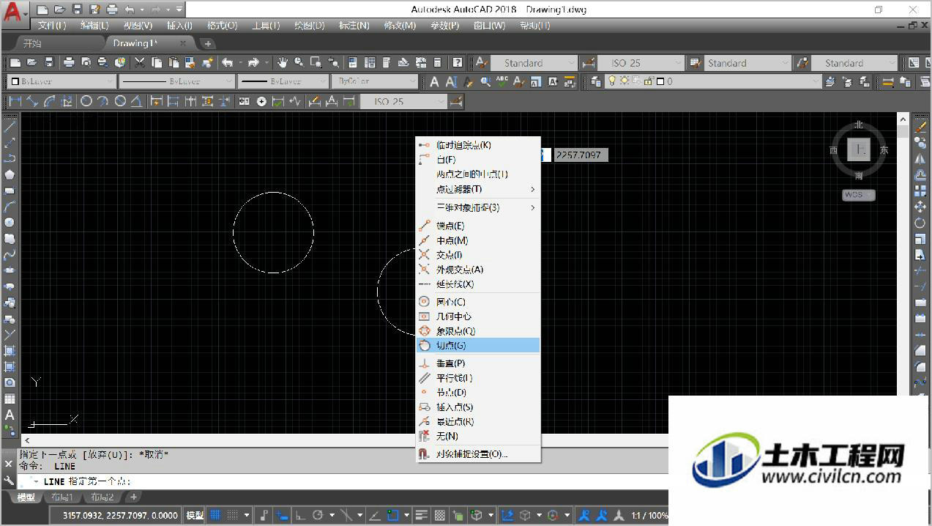The height and width of the screenshot is (526, 932).
Task: Select the Mirror tool in modify toolbar
Action: (920, 159)
